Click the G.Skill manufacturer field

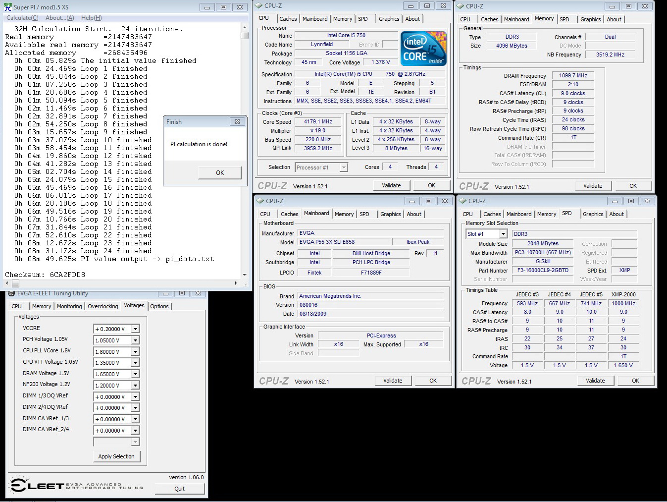(x=543, y=262)
